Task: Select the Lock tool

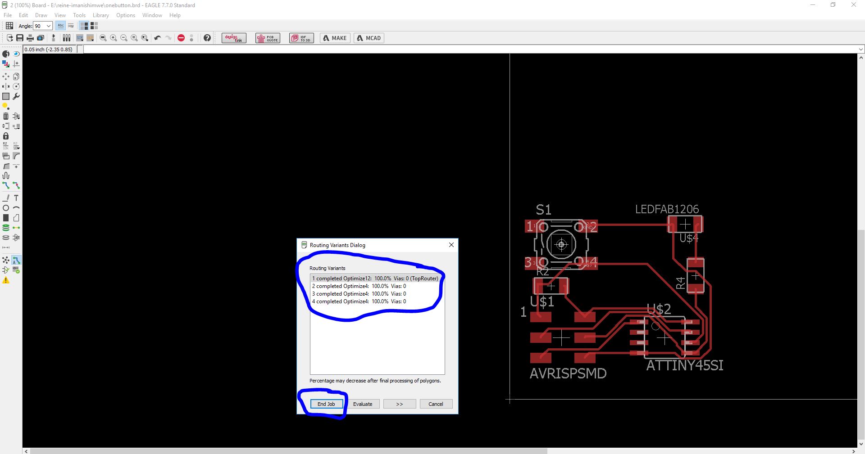Action: (x=6, y=136)
